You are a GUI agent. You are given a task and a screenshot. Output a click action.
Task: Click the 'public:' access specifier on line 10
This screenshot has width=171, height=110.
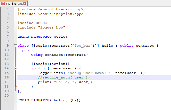tap(30, 50)
